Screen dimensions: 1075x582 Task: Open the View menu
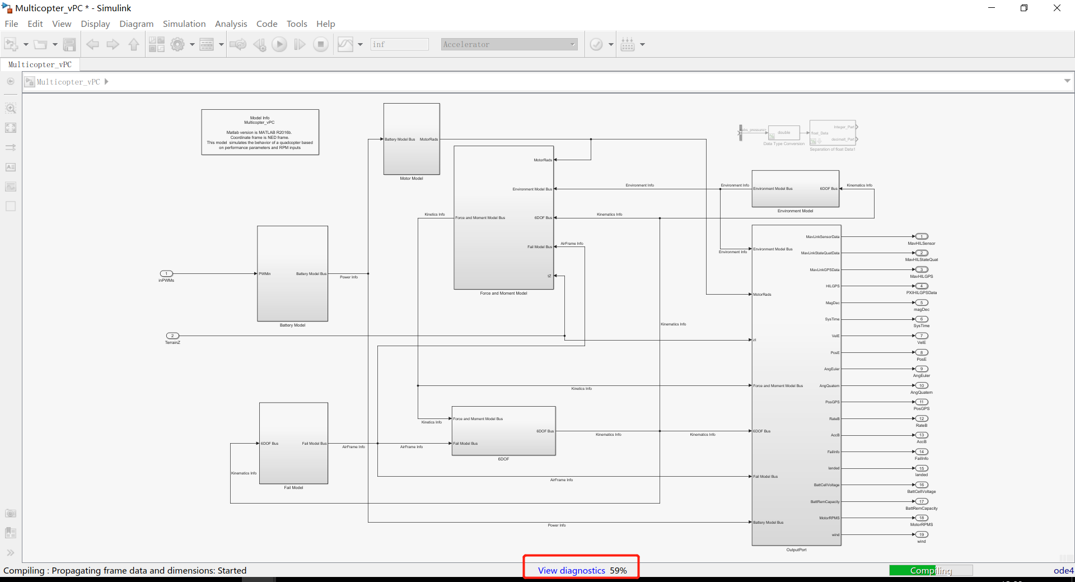pyautogui.click(x=62, y=24)
